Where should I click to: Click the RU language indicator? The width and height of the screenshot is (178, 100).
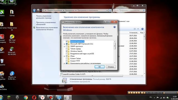click(x=151, y=97)
